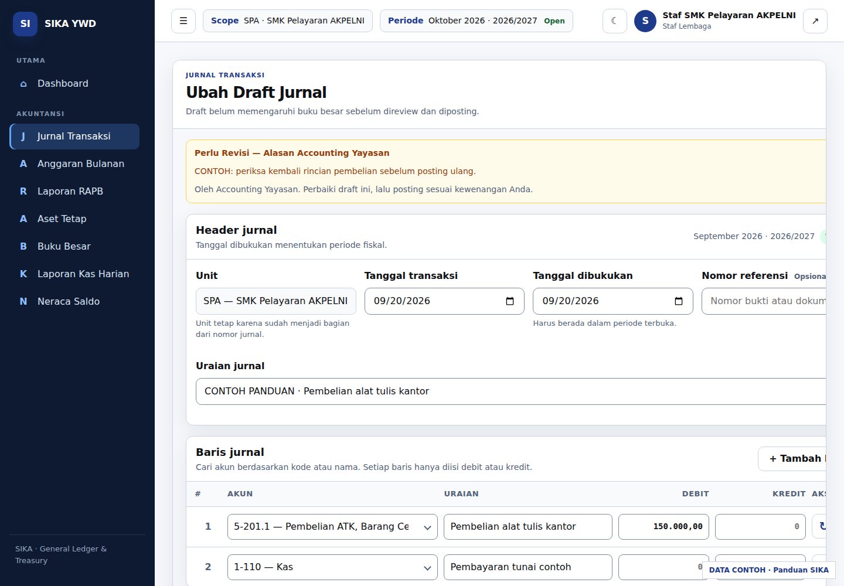Select Jurnal Transaksi in sidebar
This screenshot has width=844, height=586.
coord(74,137)
